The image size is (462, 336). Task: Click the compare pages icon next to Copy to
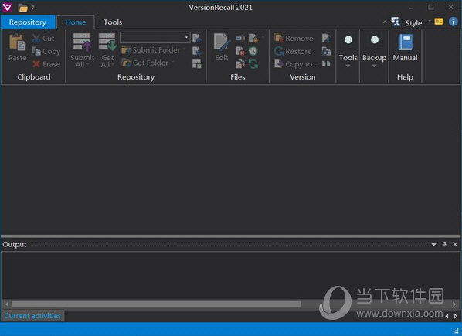(326, 63)
